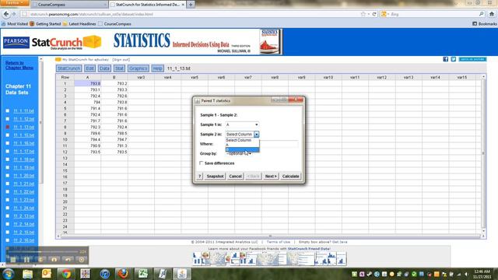This screenshot has height=280, width=498.
Task: Click the Sample 2 in dropdown arrow
Action: pyautogui.click(x=256, y=135)
